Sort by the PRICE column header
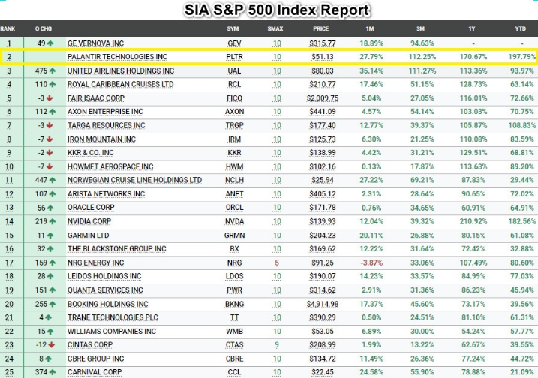Viewport: 538px width, 378px height. [x=320, y=28]
